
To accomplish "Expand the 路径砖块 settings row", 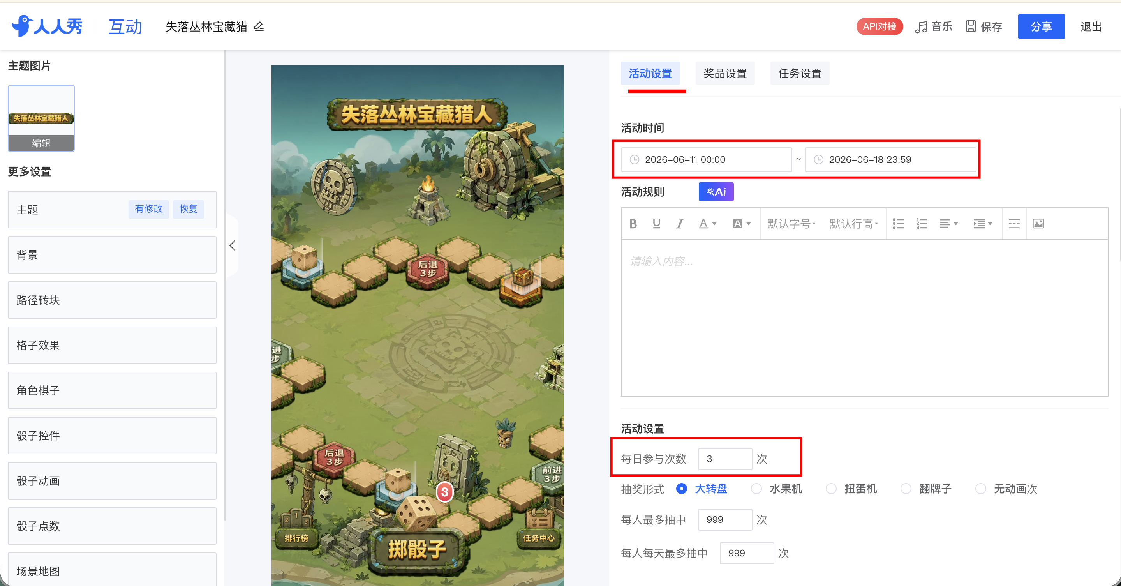I will (x=112, y=300).
